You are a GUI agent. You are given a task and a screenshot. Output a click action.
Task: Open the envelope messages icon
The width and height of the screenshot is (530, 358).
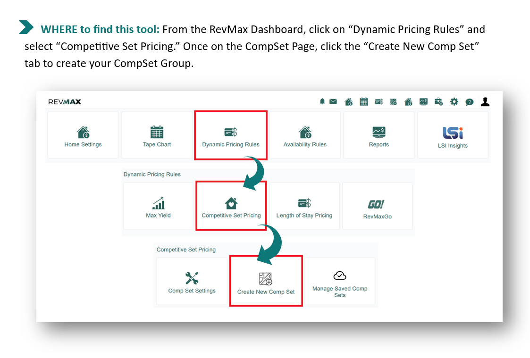[x=333, y=101]
